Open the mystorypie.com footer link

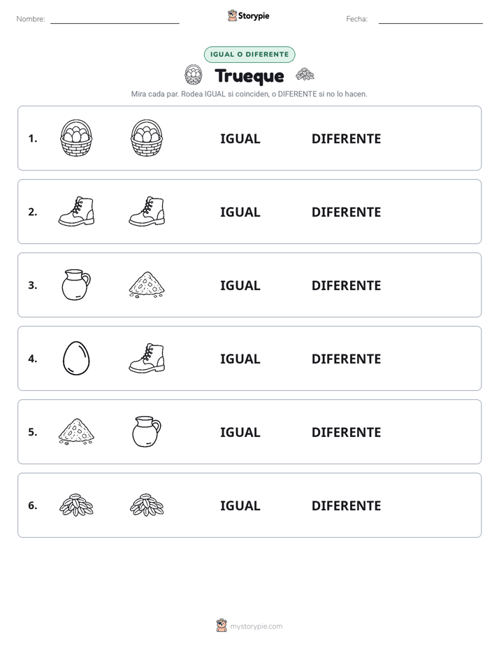pos(256,626)
